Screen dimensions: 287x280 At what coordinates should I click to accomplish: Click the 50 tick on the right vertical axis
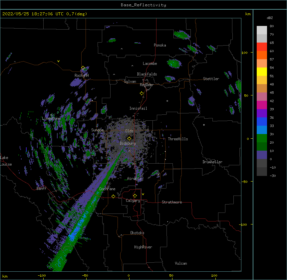click(246, 95)
